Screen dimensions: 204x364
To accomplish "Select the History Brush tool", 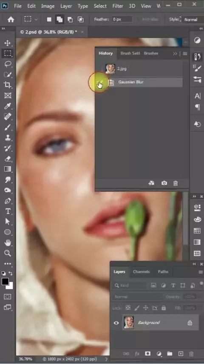I will [x=7, y=148].
